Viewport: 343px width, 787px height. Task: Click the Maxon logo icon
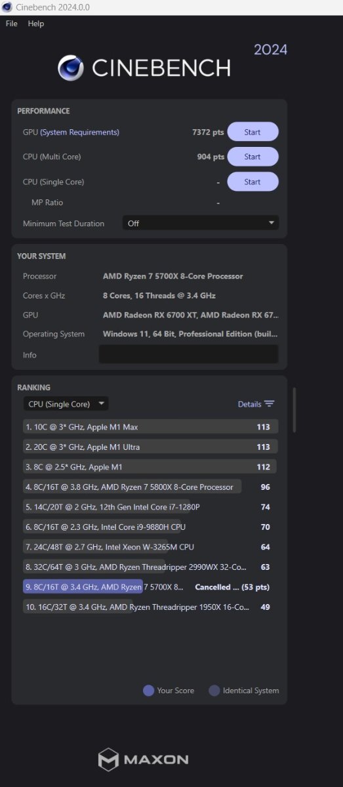[108, 759]
